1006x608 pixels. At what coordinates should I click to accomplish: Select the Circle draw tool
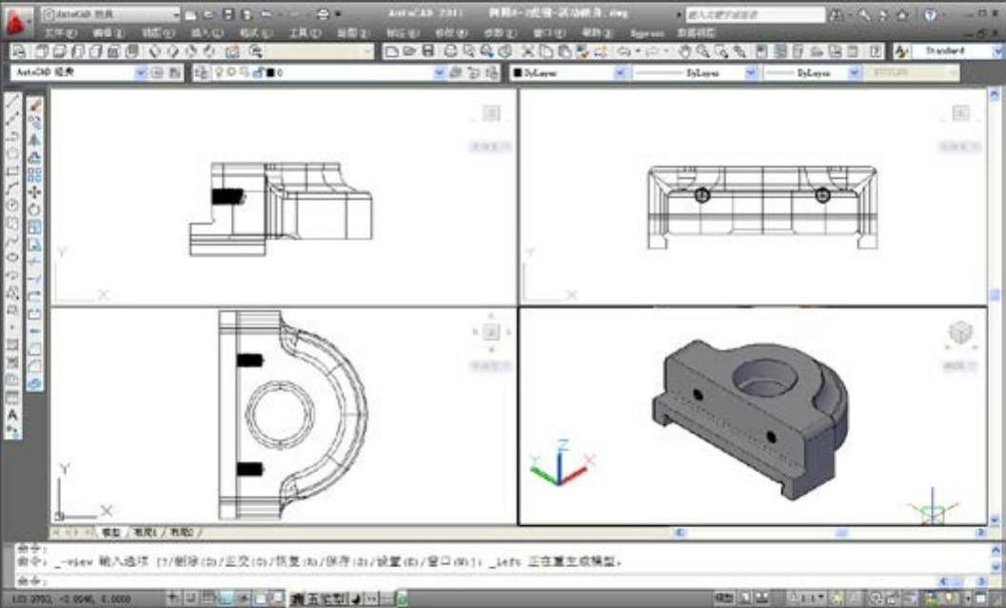(x=12, y=206)
